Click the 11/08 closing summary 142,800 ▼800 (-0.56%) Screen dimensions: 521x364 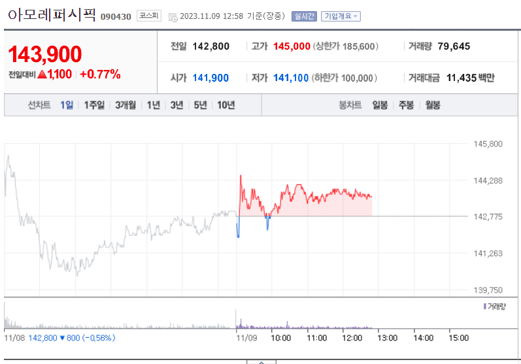[72, 338]
